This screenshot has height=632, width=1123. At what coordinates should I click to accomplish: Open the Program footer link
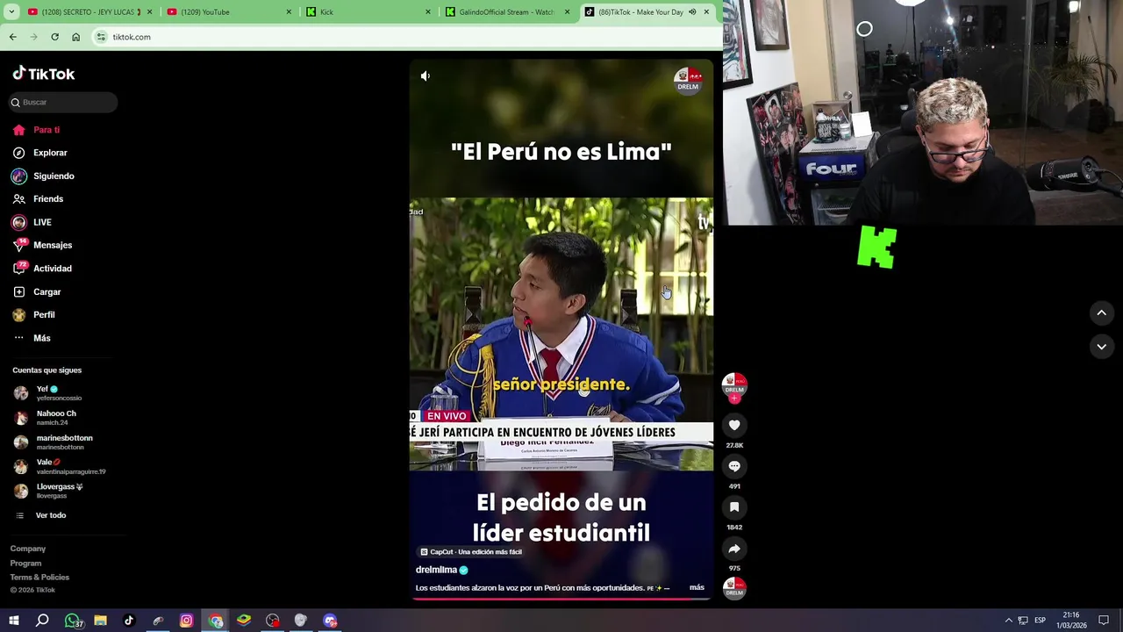pyautogui.click(x=25, y=564)
